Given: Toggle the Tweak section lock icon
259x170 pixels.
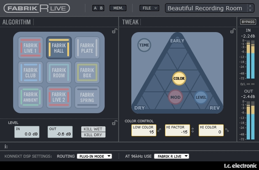Looking at the screenshot, I should pyautogui.click(x=233, y=31).
